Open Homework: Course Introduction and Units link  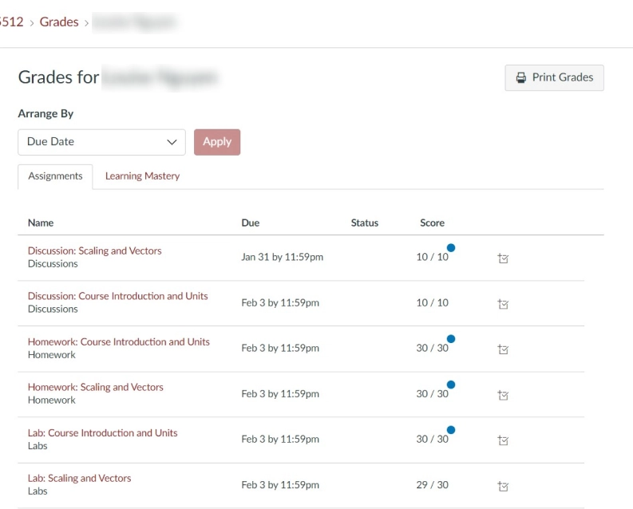click(x=118, y=341)
